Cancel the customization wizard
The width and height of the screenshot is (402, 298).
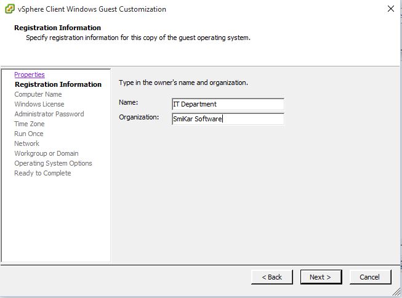click(x=370, y=277)
